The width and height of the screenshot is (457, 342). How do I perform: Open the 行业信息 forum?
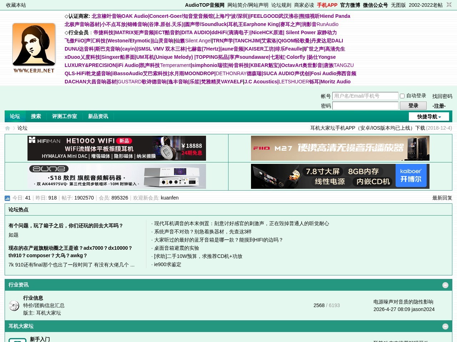(x=33, y=298)
